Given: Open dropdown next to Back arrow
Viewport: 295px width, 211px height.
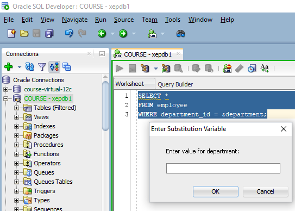Looking at the screenshot, I should tap(112, 34).
